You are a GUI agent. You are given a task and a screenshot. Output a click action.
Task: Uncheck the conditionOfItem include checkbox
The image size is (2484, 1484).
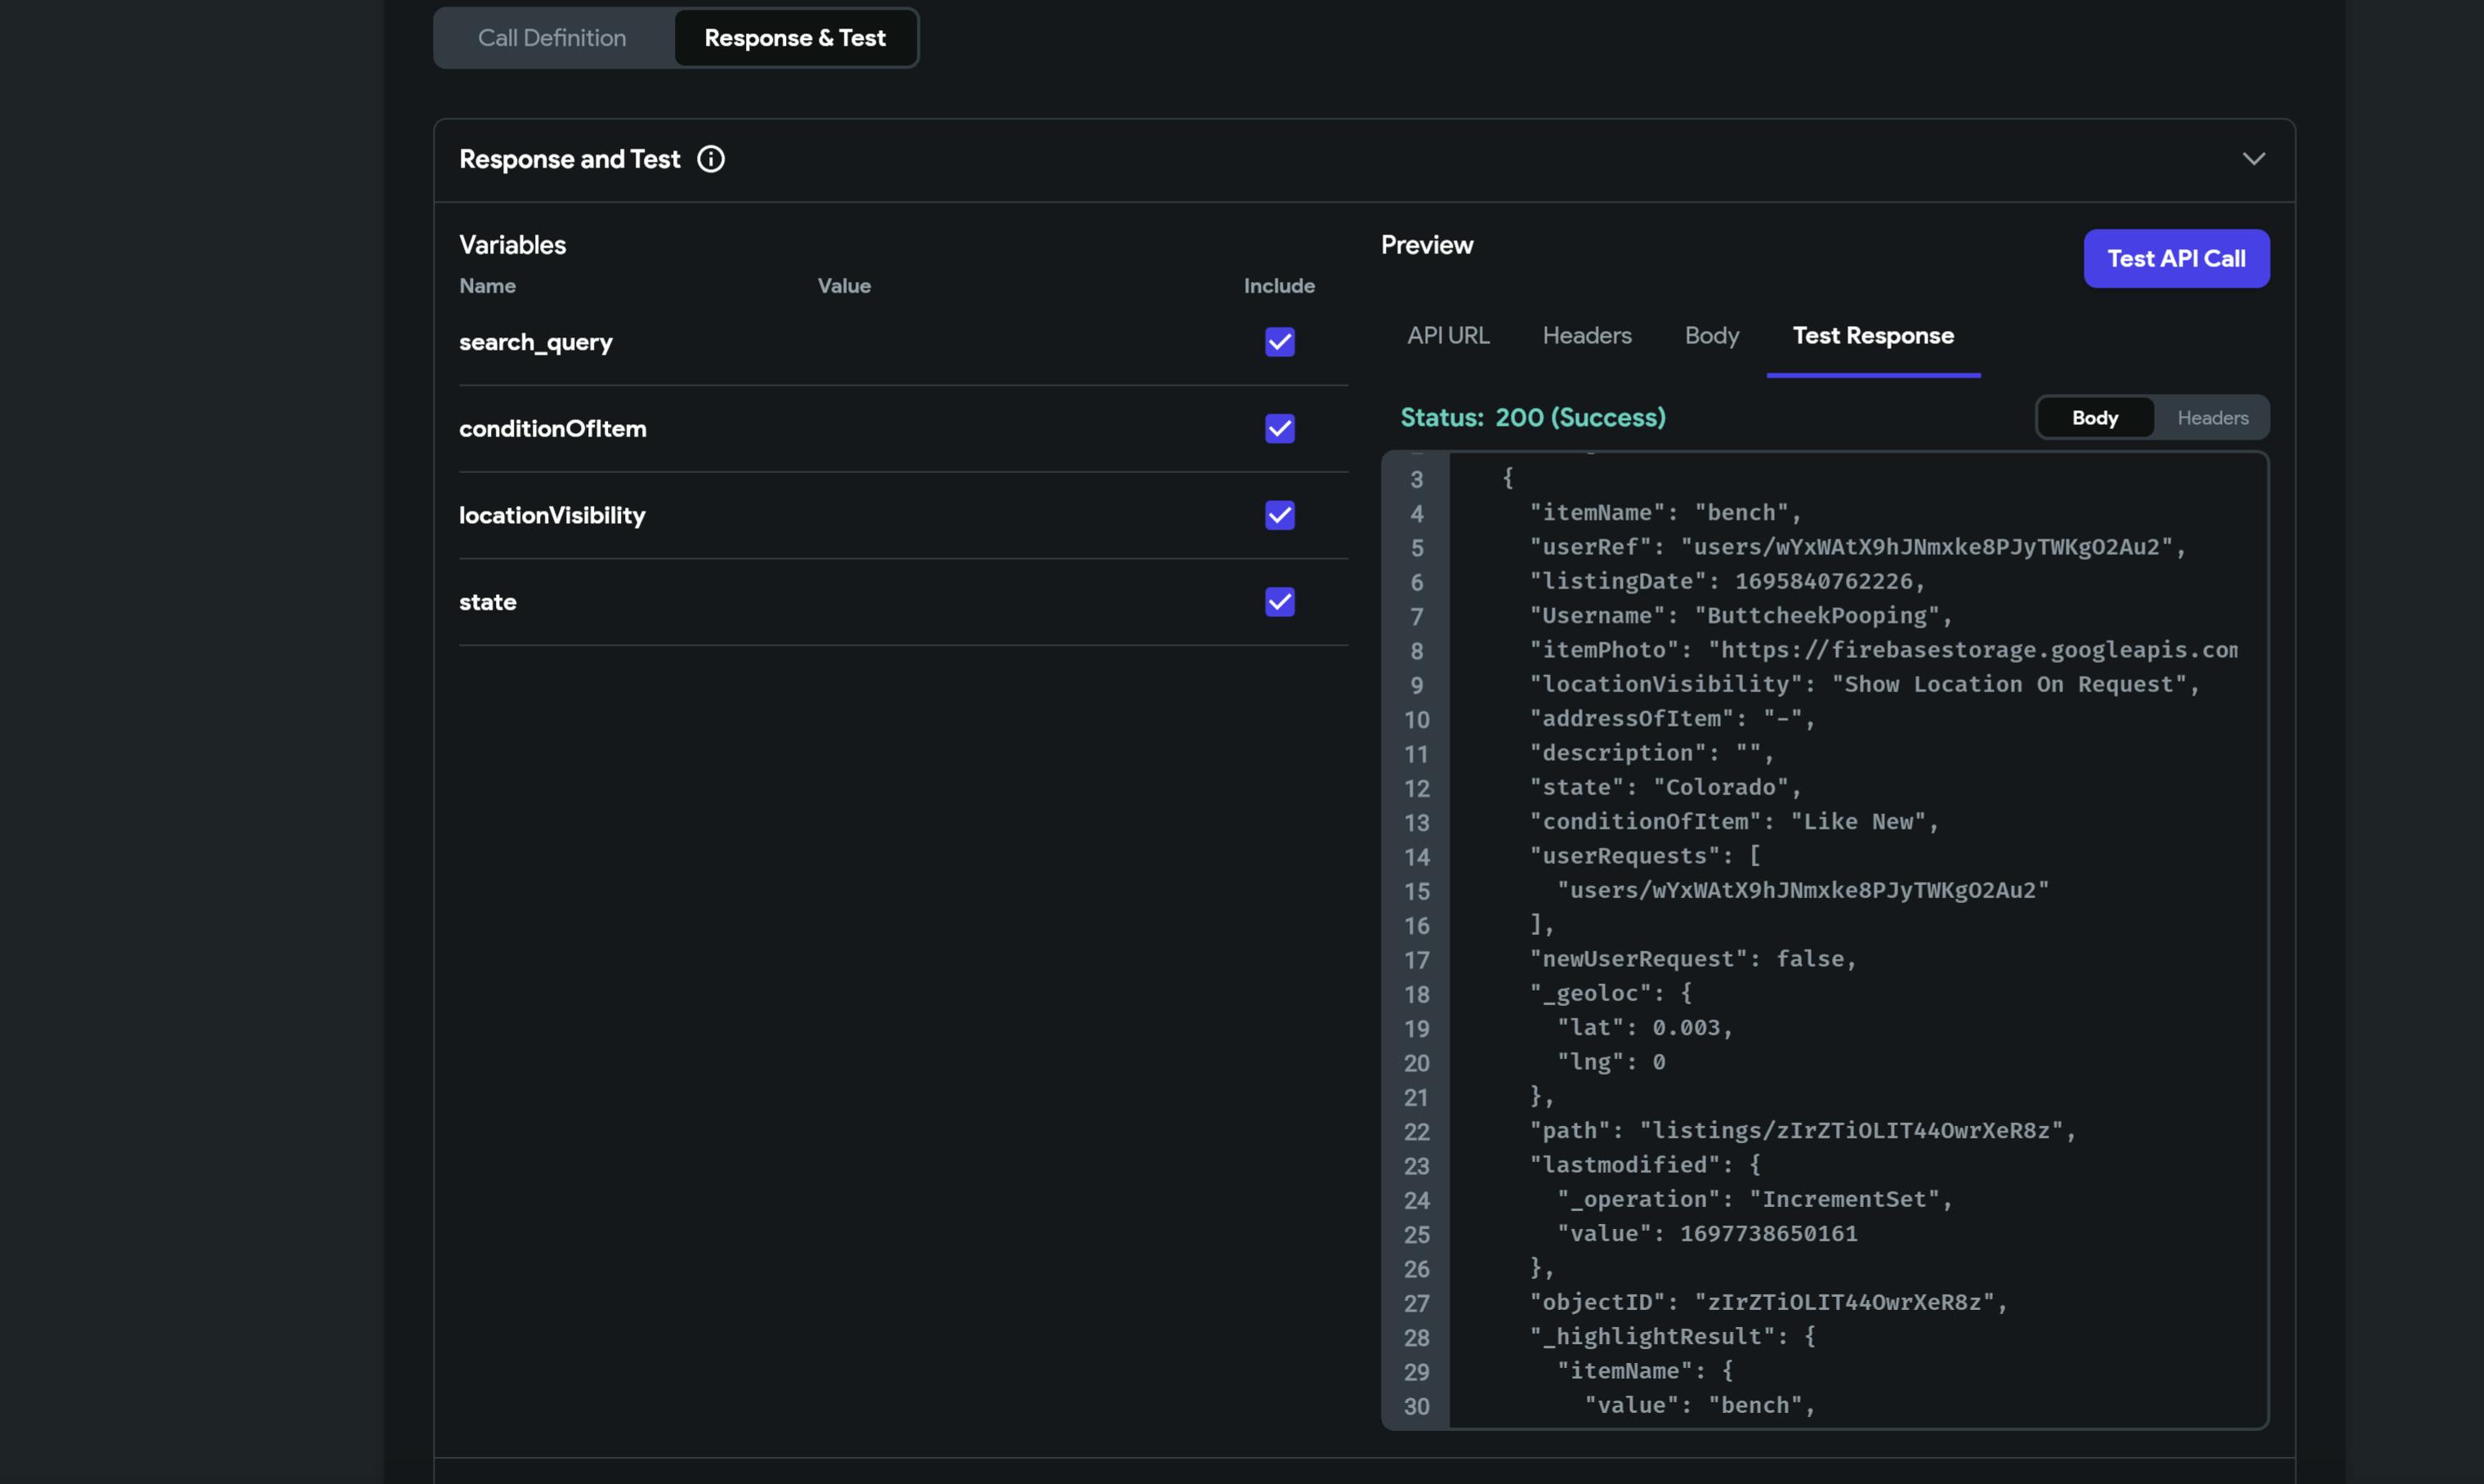pyautogui.click(x=1280, y=429)
